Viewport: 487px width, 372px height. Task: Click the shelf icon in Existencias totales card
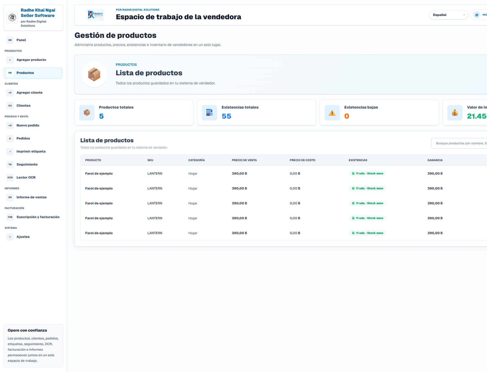coord(209,113)
